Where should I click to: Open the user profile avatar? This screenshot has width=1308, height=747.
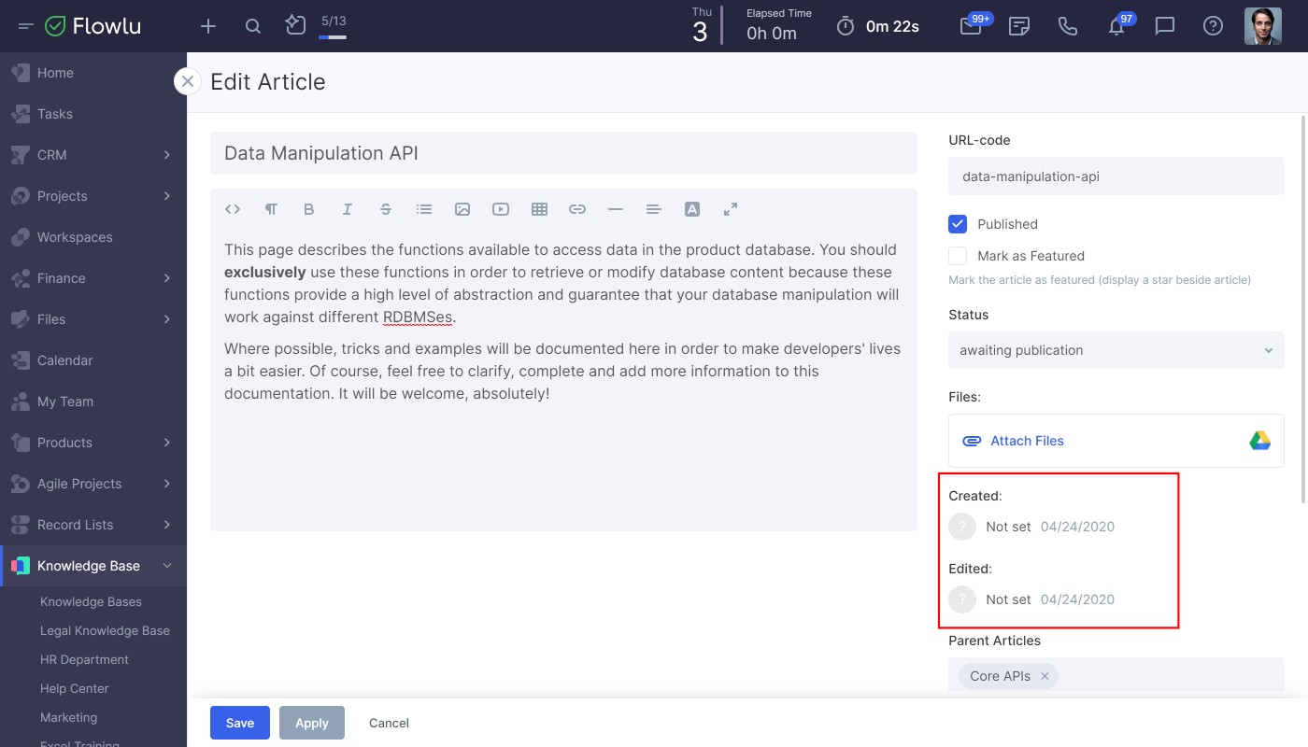click(x=1263, y=26)
